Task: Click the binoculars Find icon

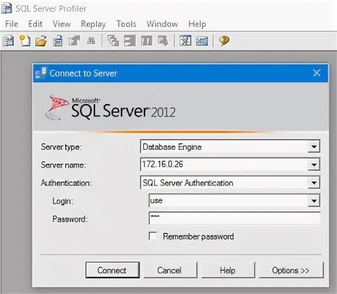Action: [x=91, y=41]
